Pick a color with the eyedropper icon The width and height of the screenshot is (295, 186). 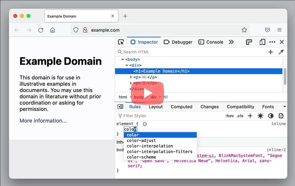tap(281, 52)
